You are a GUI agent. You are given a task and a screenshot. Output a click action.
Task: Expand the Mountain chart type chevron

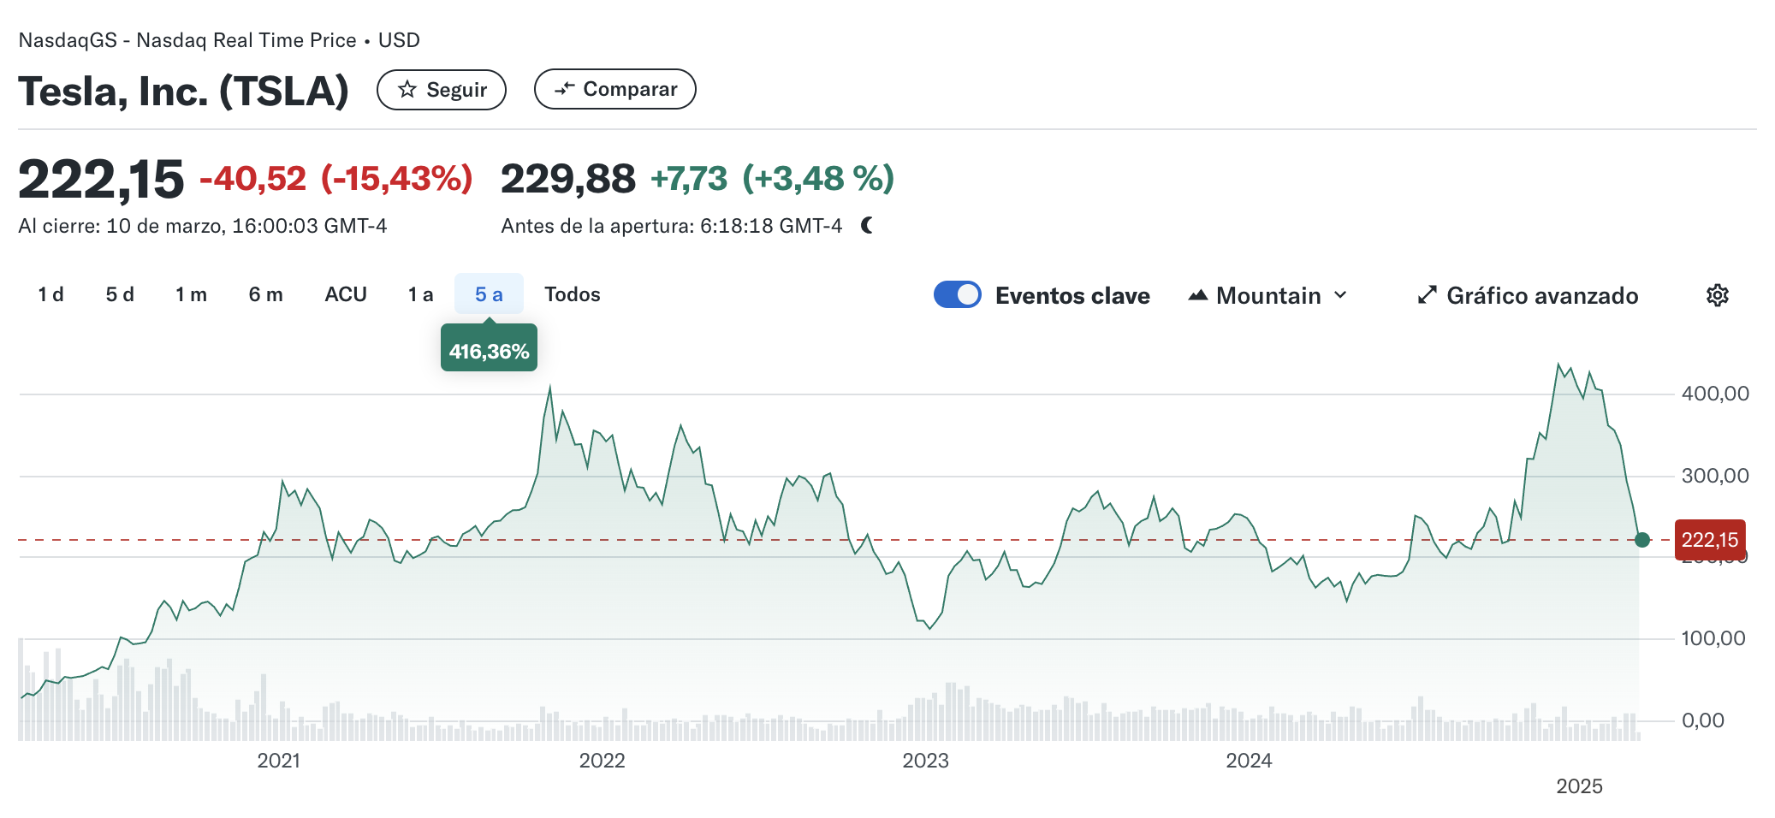[x=1340, y=295]
